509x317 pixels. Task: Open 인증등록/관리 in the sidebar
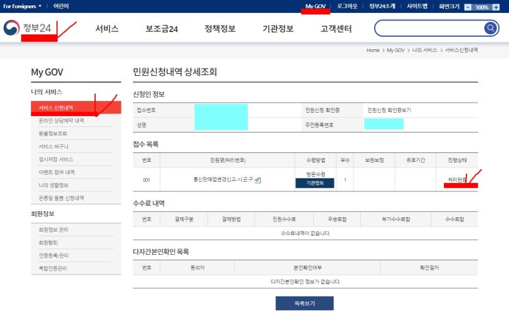54,256
